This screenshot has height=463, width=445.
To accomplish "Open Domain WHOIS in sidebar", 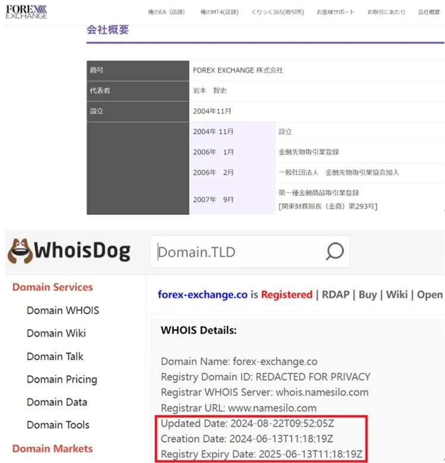I will click(x=63, y=310).
